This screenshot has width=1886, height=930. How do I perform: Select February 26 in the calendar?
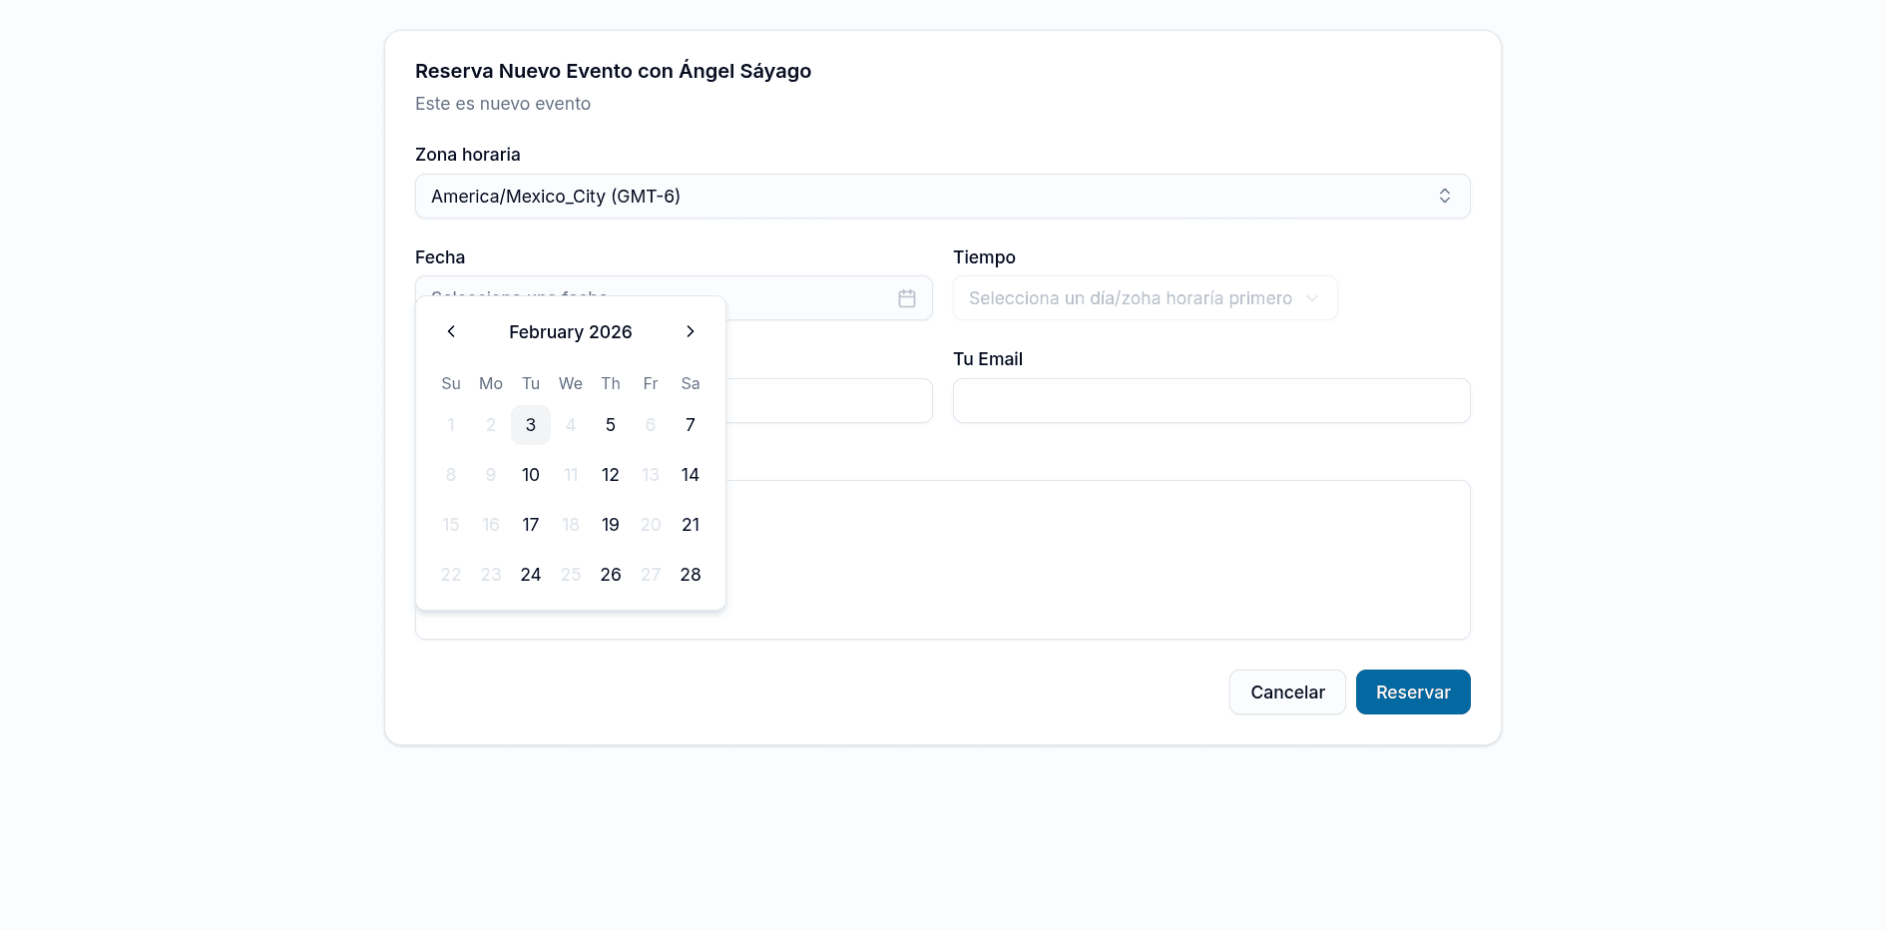[610, 574]
